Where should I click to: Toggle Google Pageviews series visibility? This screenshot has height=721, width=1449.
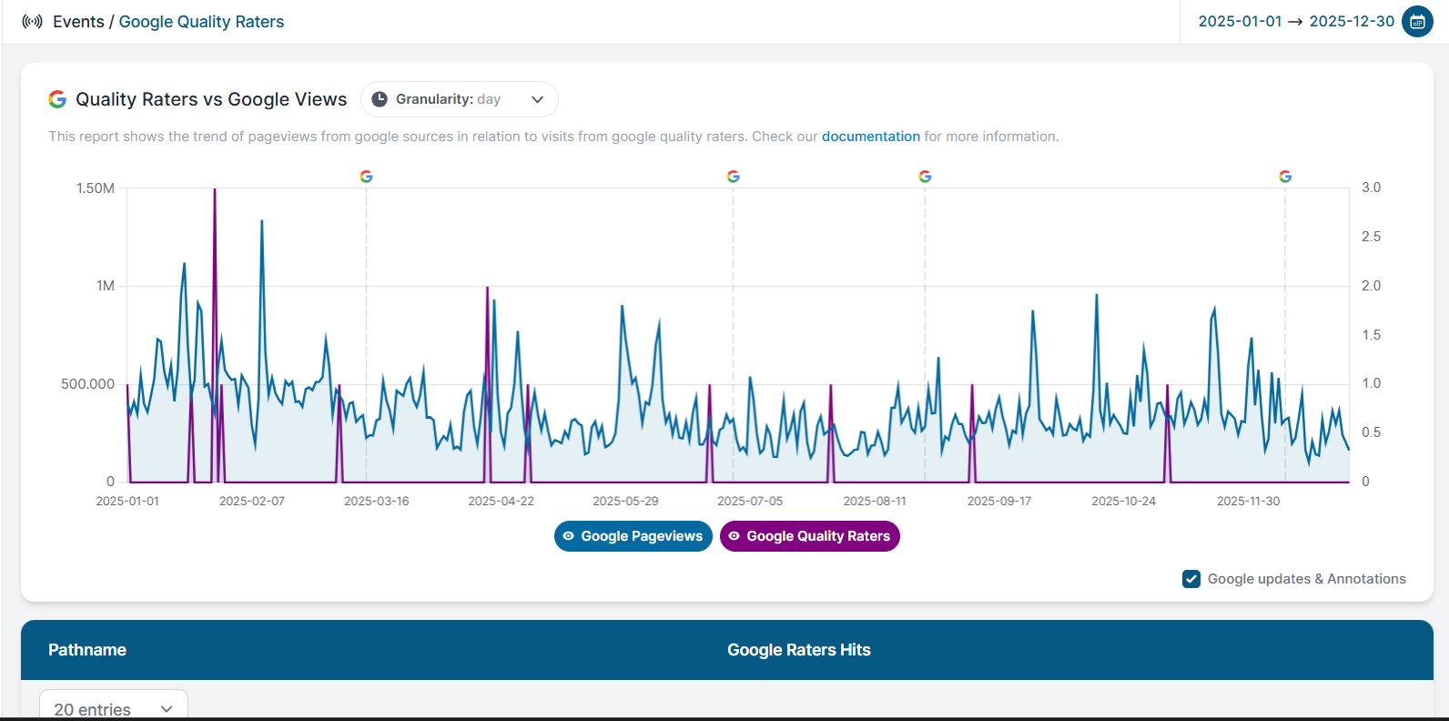pos(633,536)
